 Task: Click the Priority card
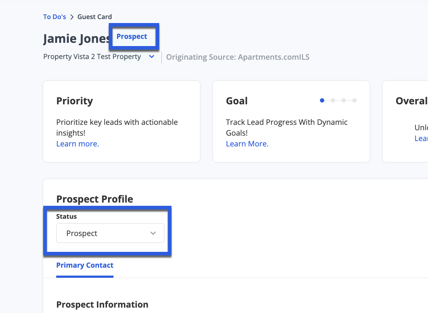pos(121,121)
